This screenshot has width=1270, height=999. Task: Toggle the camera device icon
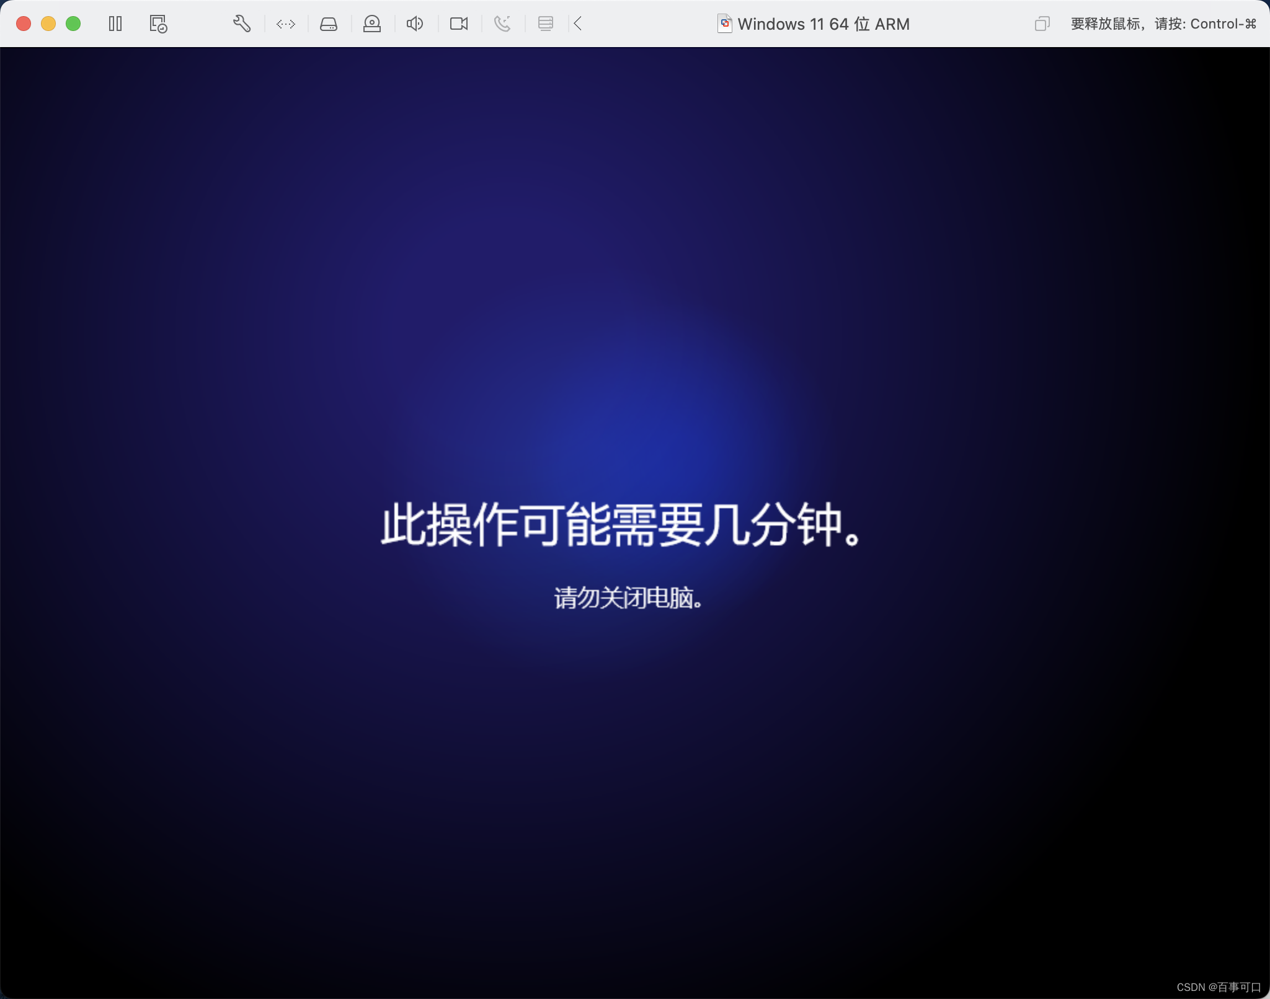pyautogui.click(x=459, y=24)
